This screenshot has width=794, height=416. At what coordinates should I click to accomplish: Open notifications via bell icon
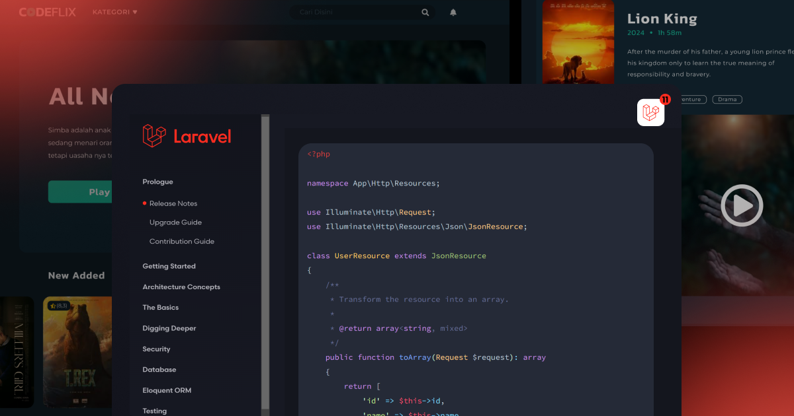click(x=453, y=12)
